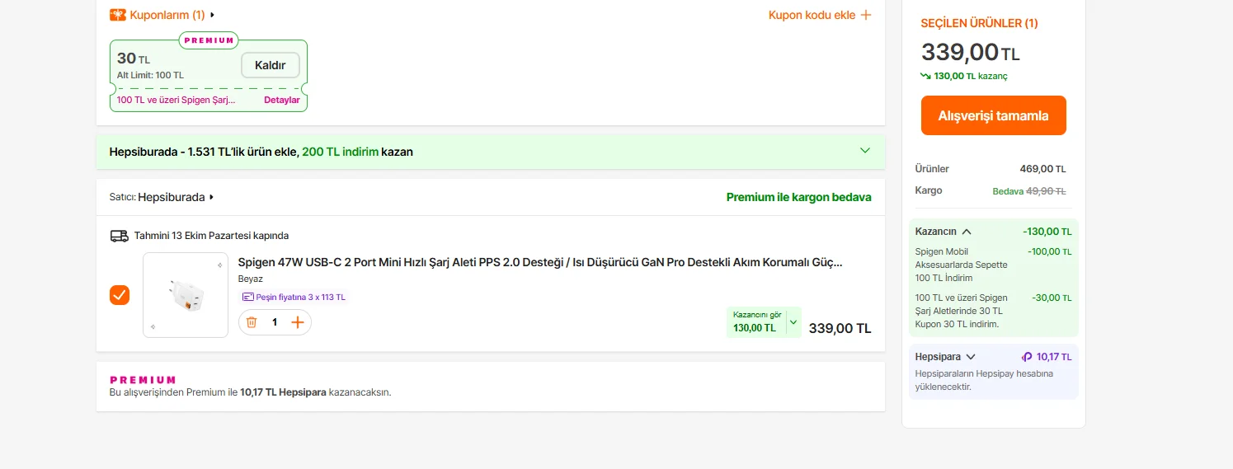Click the Hepsipara P icon
Viewport: 1233px width, 469px height.
pyautogui.click(x=1027, y=357)
